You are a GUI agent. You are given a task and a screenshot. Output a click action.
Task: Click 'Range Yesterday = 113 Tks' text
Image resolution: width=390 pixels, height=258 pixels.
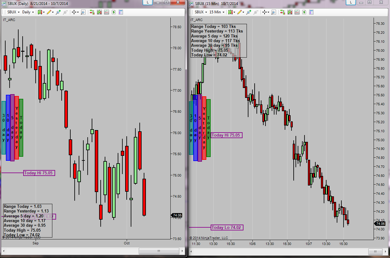(x=217, y=31)
